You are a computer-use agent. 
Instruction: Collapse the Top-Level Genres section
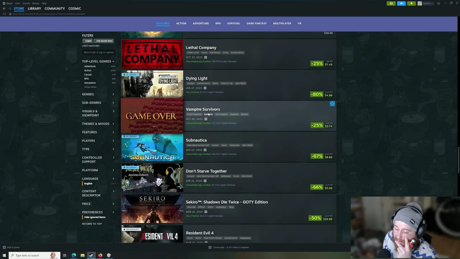pos(98,62)
